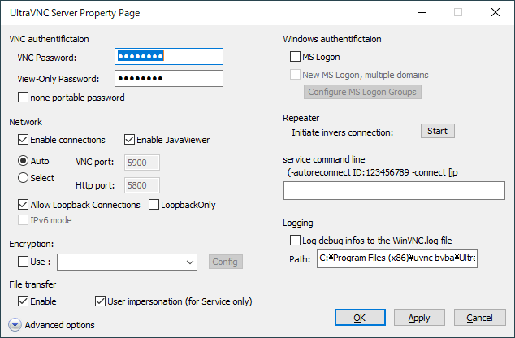Select the Auto port radio button
515x338 pixels.
(x=24, y=161)
